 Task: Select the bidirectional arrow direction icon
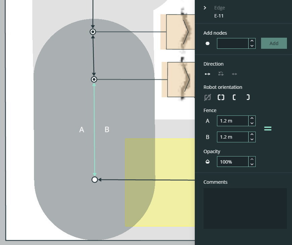pos(234,74)
